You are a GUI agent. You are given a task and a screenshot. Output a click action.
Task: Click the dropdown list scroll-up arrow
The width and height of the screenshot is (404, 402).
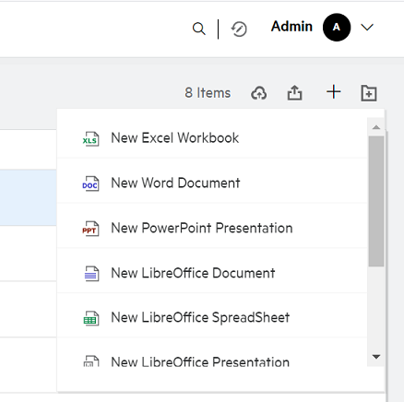(x=376, y=127)
